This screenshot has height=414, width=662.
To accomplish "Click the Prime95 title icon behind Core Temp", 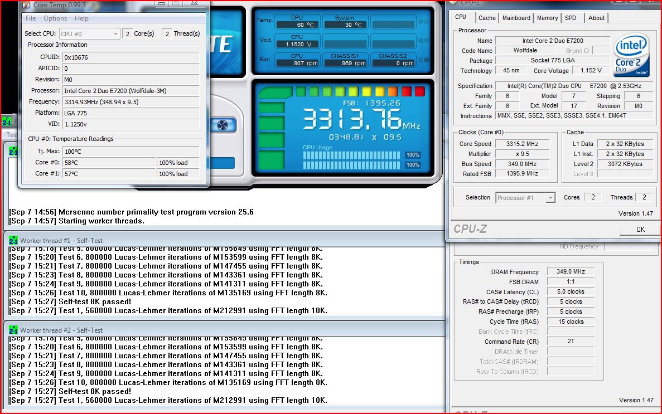I will (x=6, y=121).
